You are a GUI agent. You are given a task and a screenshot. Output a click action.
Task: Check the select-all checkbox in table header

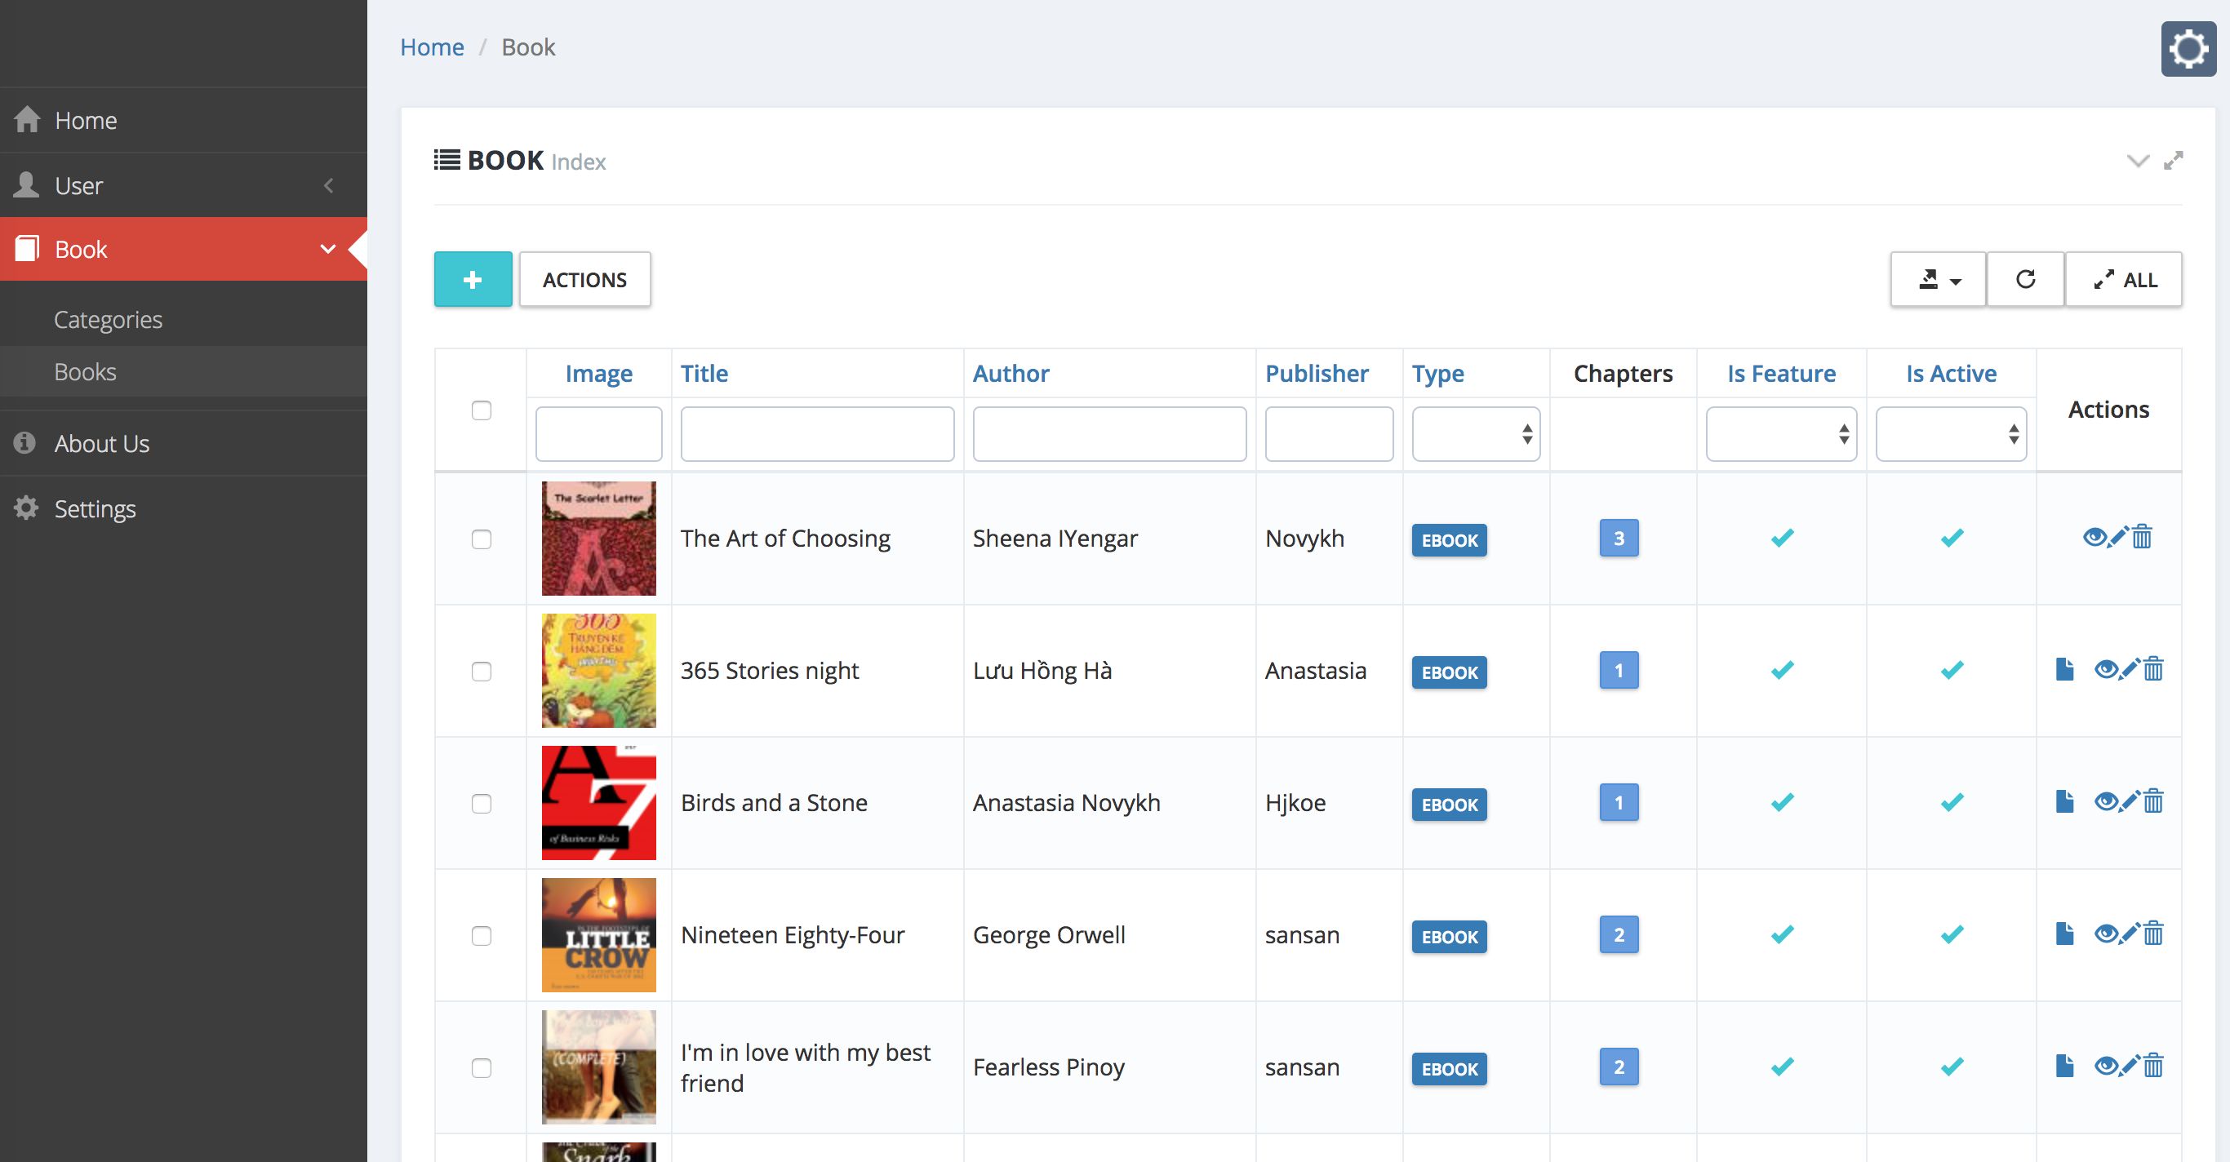pyautogui.click(x=482, y=410)
